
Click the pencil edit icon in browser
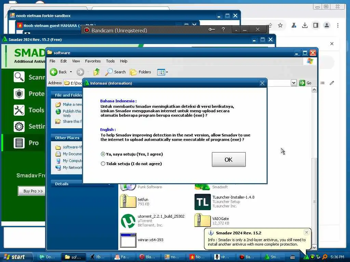[332, 83]
